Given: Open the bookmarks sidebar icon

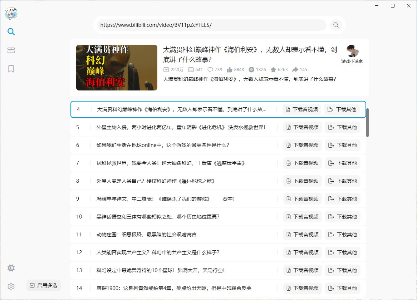Looking at the screenshot, I should (x=11, y=69).
